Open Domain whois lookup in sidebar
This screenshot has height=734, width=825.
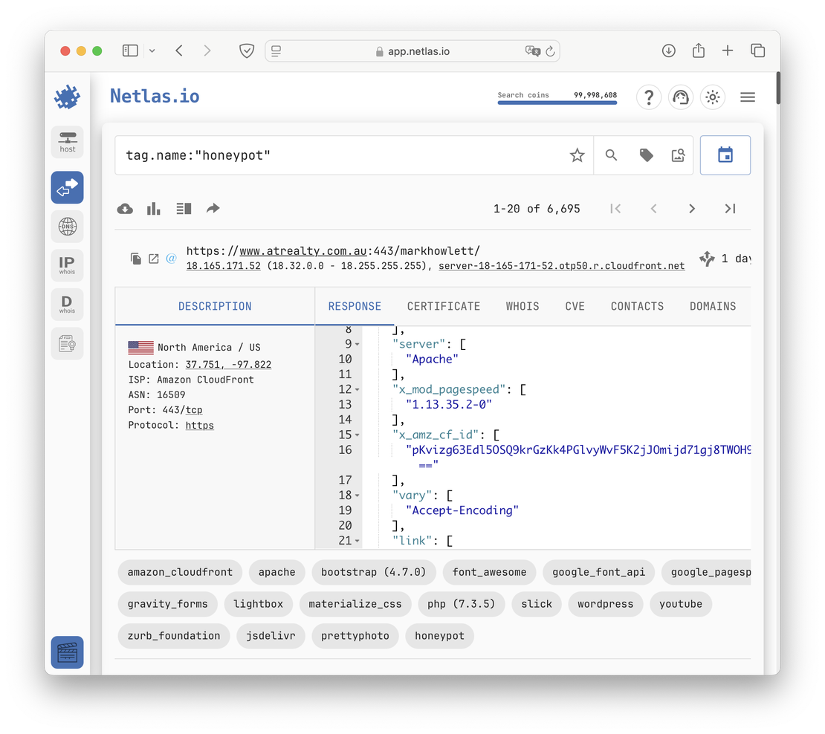coord(67,305)
